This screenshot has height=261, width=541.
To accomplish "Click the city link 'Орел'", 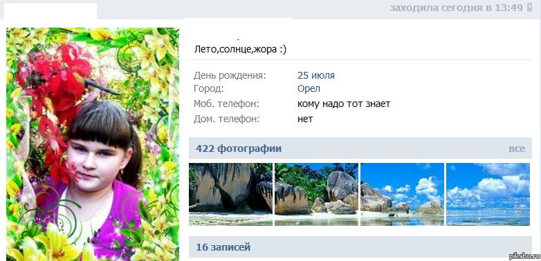I will (x=309, y=88).
